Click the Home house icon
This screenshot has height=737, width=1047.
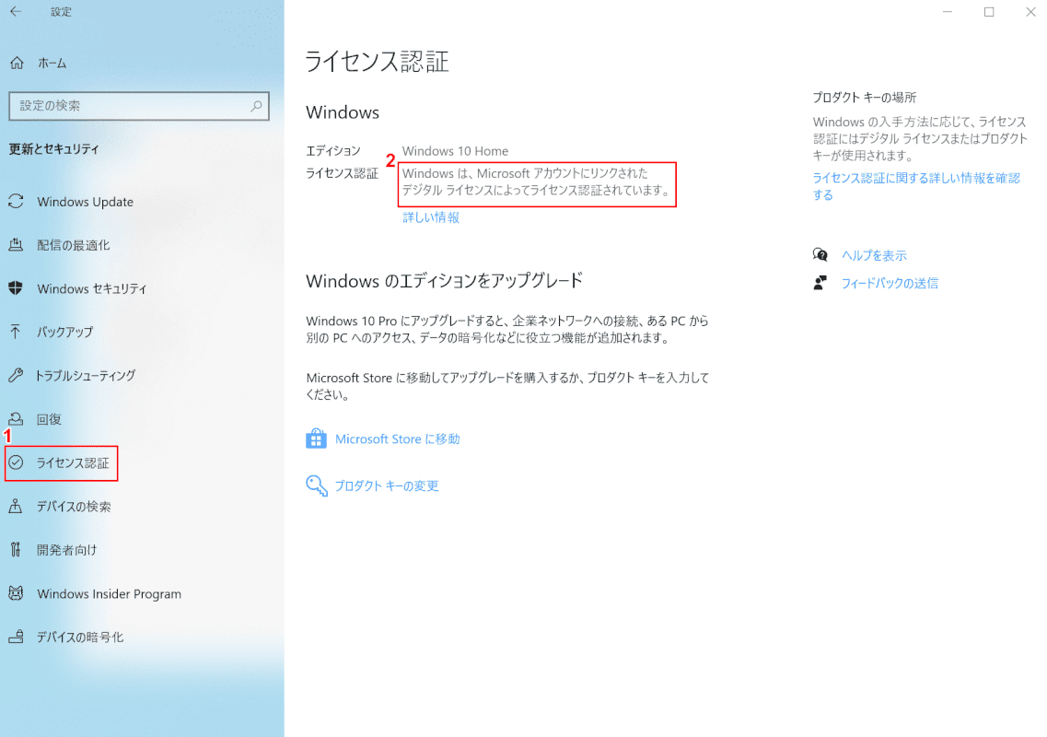tap(17, 64)
